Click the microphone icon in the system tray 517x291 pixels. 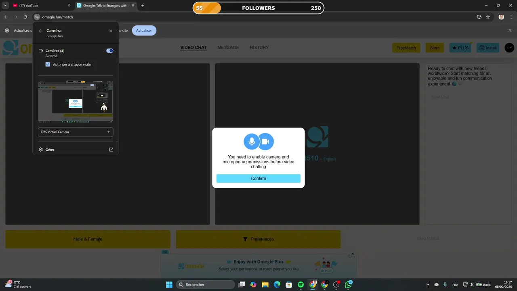click(445, 285)
